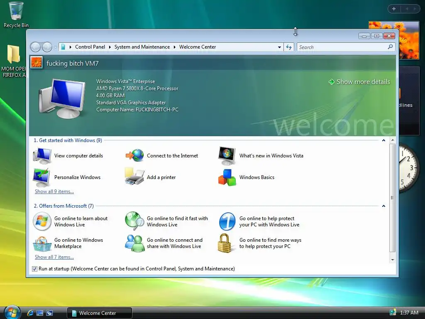Click Control Panel in the breadcrumb
The width and height of the screenshot is (425, 319).
(90, 47)
